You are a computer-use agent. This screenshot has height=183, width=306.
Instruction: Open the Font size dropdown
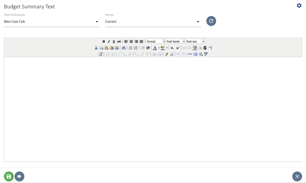(195, 41)
